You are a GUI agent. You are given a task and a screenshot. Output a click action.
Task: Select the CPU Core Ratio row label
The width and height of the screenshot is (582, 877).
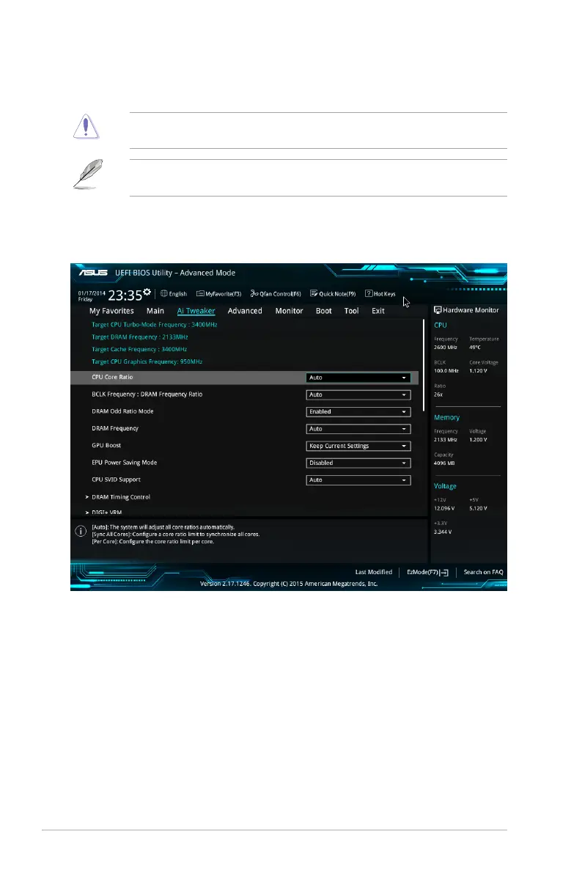112,378
